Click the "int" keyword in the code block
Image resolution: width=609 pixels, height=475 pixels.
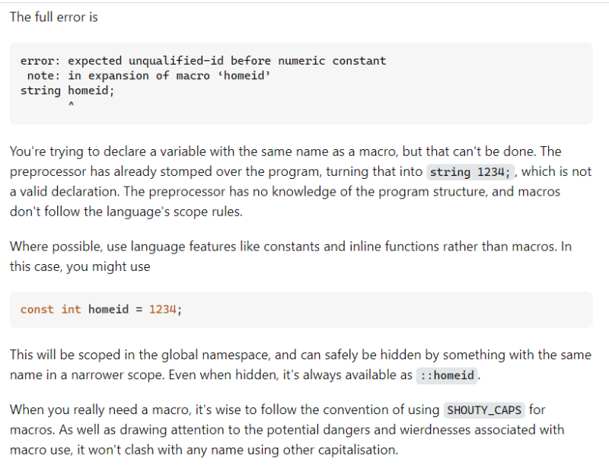pos(71,310)
